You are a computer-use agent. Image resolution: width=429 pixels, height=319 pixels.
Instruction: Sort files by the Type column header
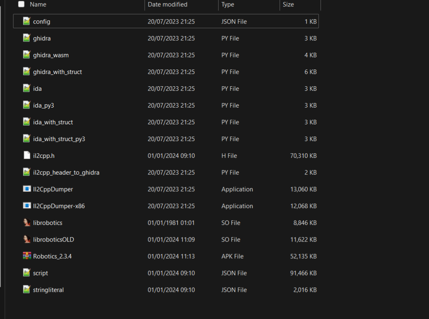(x=227, y=4)
